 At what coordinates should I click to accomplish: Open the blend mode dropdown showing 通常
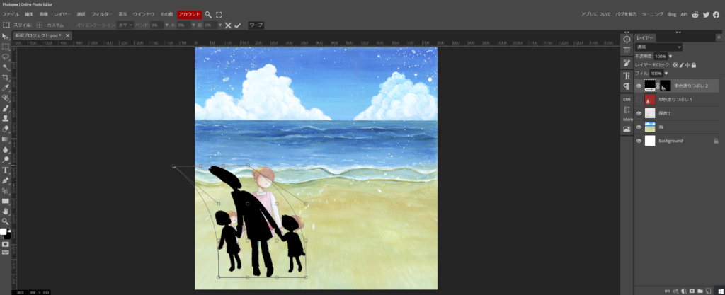coord(658,47)
